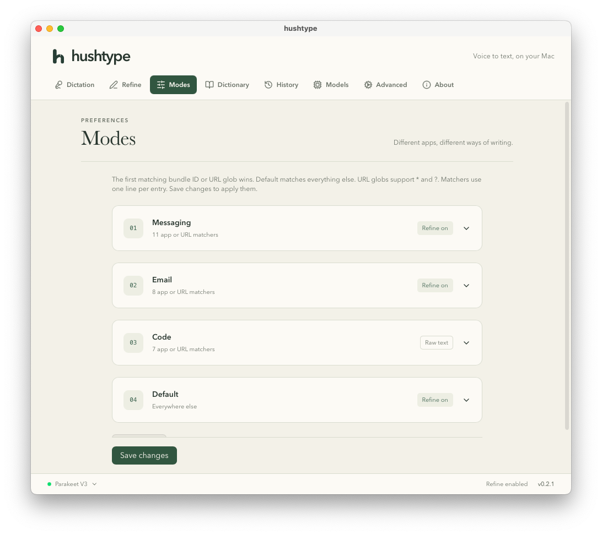Switch to the Advanced tab
Screen dimensions: 602x535
click(385, 85)
